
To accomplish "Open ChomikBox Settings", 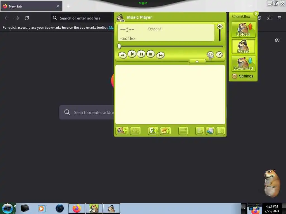I will point(243,76).
